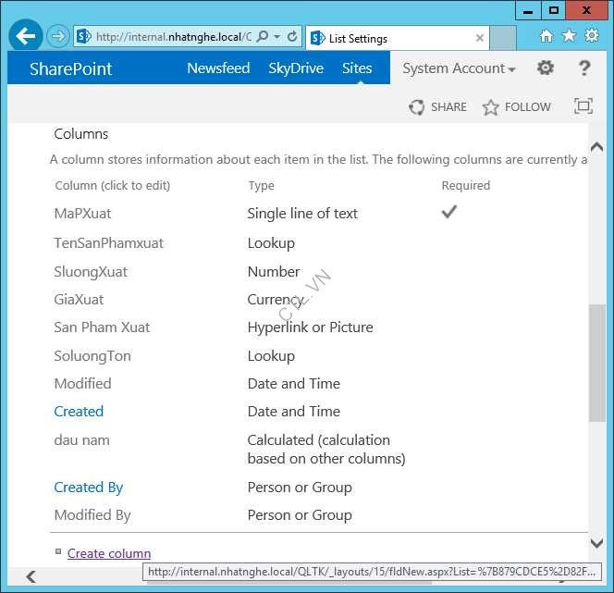Open a new blank browser tab
The image size is (614, 593).
[503, 38]
